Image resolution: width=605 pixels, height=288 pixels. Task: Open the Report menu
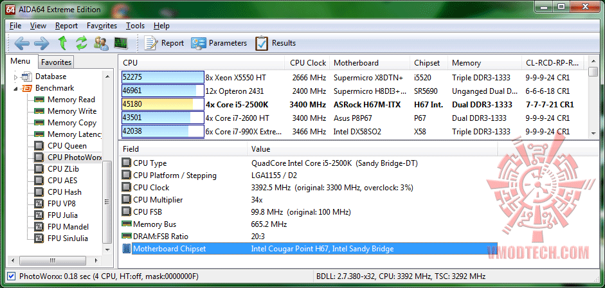(x=66, y=26)
